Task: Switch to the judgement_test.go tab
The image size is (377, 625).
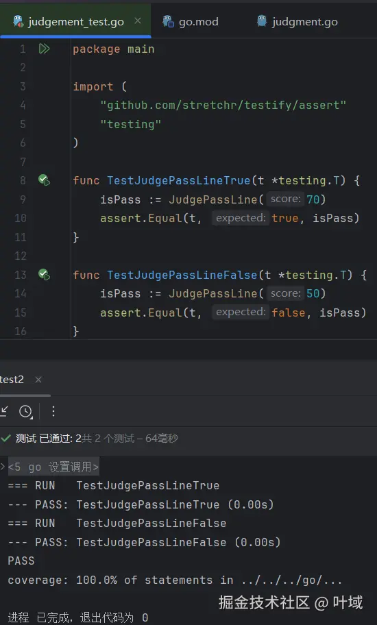Action: (75, 21)
